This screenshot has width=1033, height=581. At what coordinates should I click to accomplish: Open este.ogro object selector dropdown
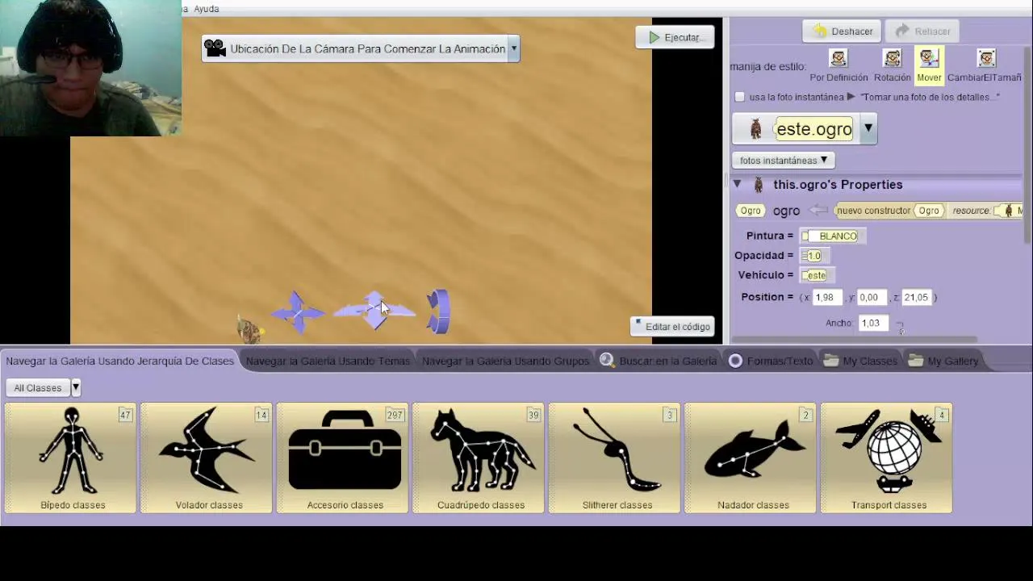(x=868, y=128)
